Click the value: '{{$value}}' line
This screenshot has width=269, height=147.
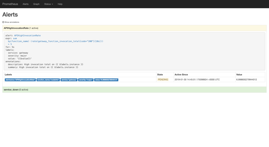(20, 59)
